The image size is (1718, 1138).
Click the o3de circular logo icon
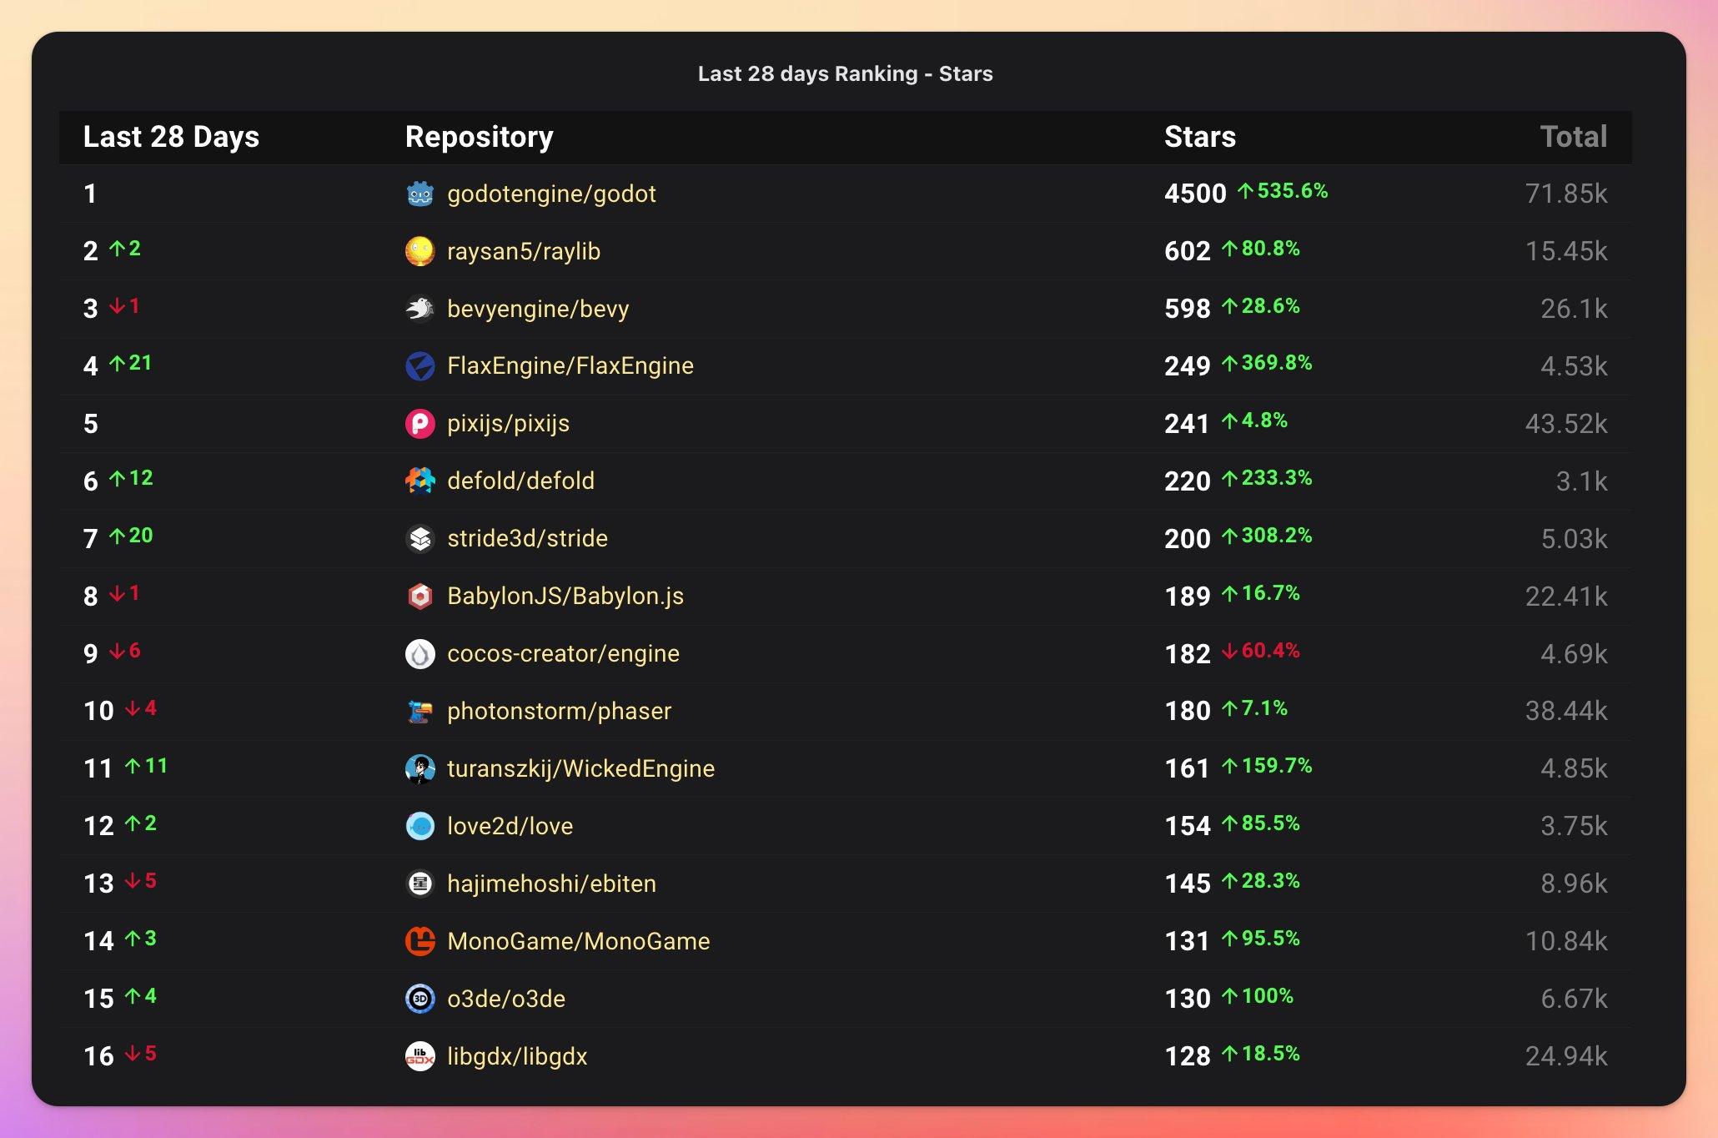pyautogui.click(x=419, y=999)
